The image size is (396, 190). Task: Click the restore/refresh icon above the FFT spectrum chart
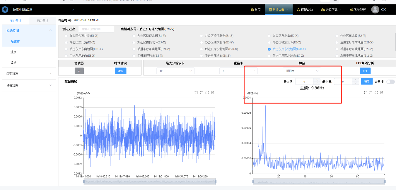376,93
